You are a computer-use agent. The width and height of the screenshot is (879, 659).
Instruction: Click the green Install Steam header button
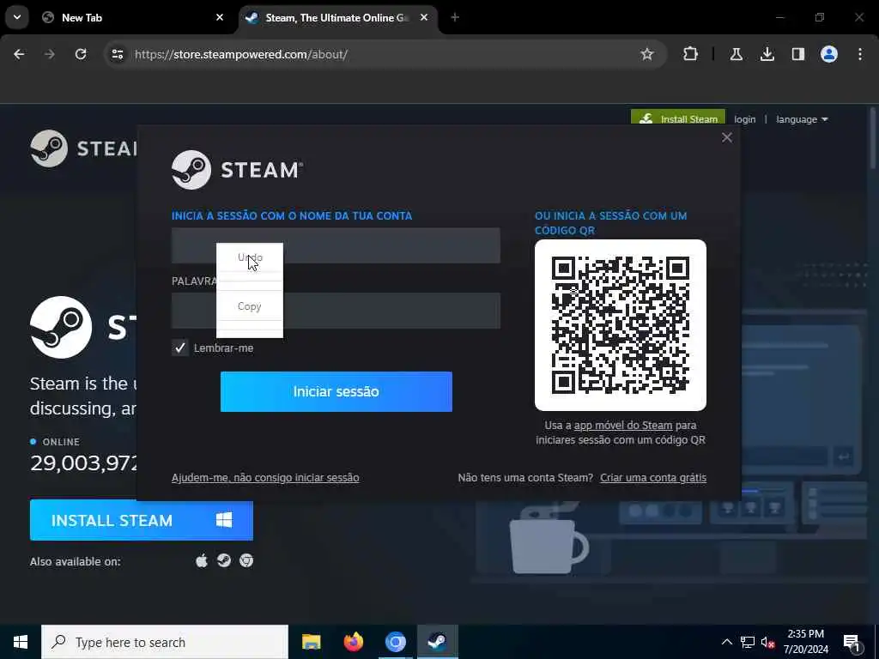point(678,117)
